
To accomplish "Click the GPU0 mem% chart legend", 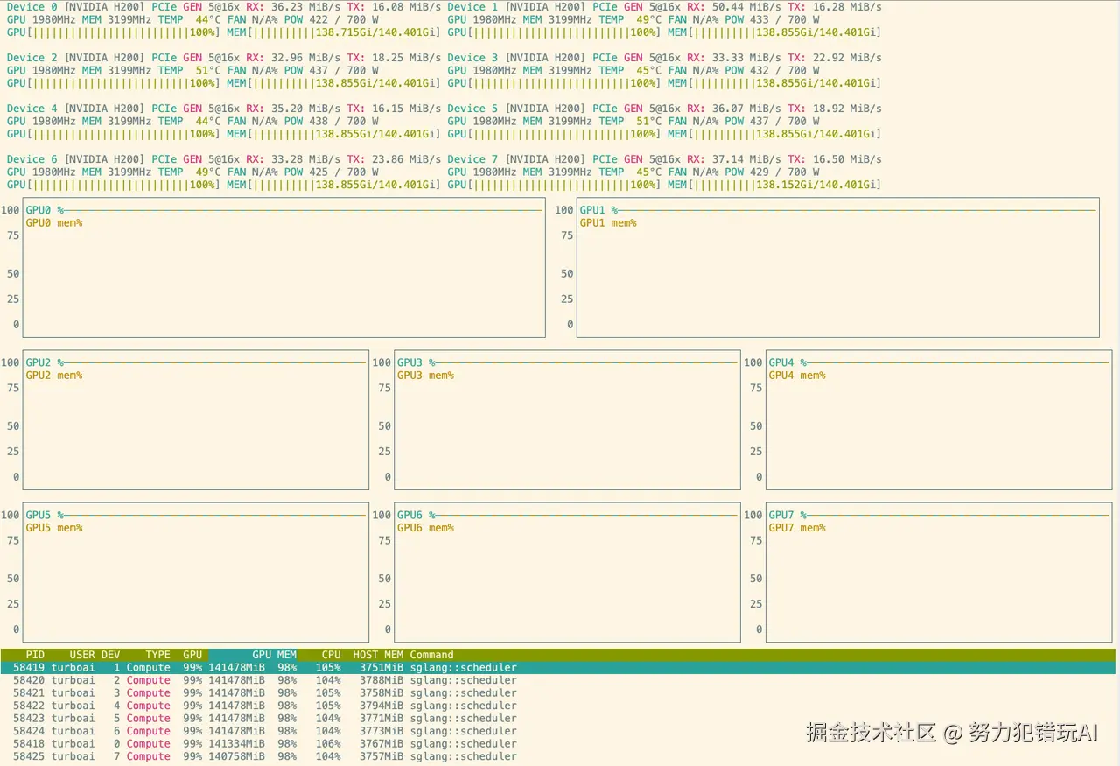I will 54,223.
